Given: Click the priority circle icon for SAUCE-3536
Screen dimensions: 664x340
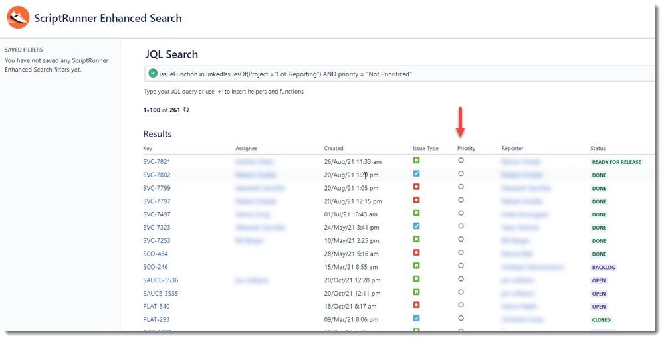Looking at the screenshot, I should [x=461, y=279].
